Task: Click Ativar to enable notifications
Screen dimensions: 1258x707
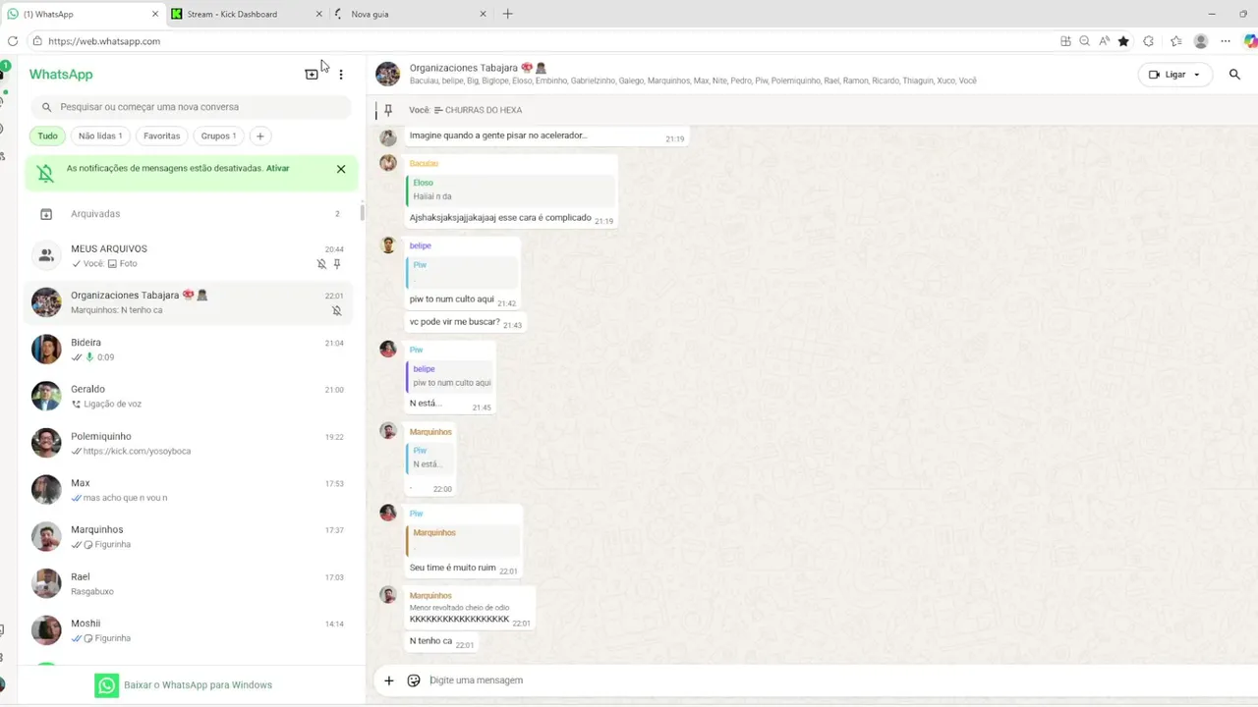Action: (x=278, y=169)
